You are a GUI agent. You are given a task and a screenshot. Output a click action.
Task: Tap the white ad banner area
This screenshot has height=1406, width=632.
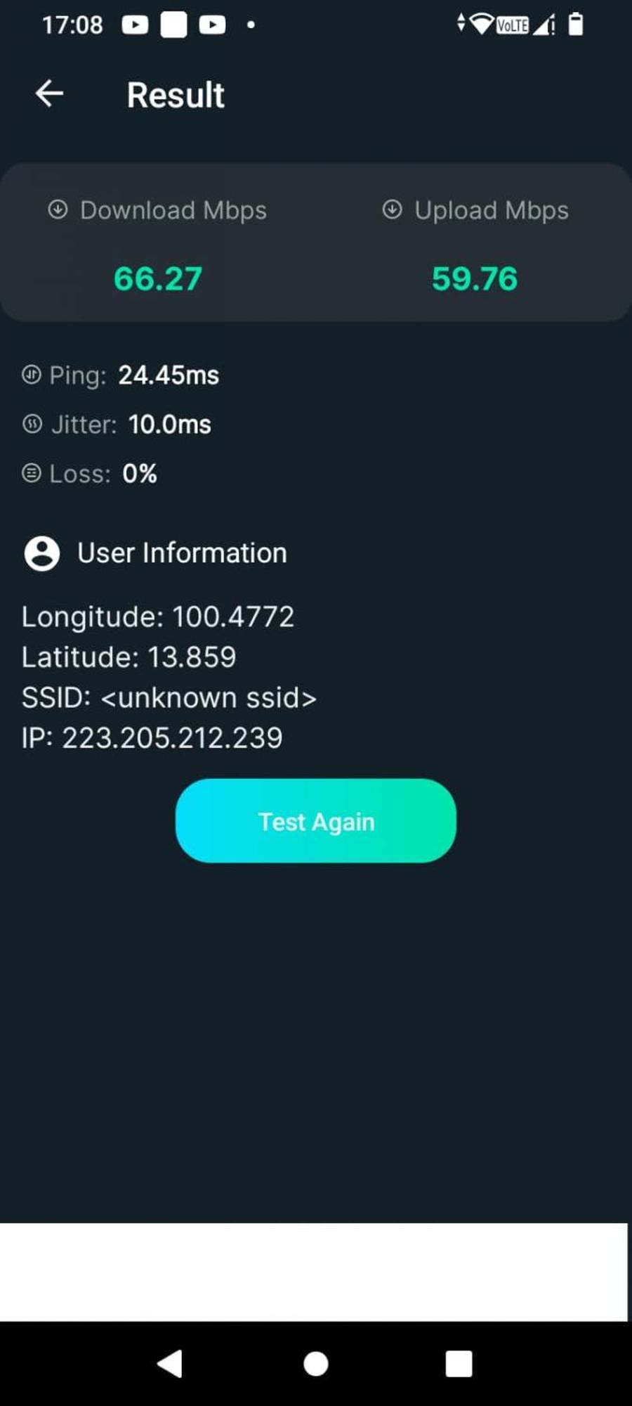(x=314, y=1272)
